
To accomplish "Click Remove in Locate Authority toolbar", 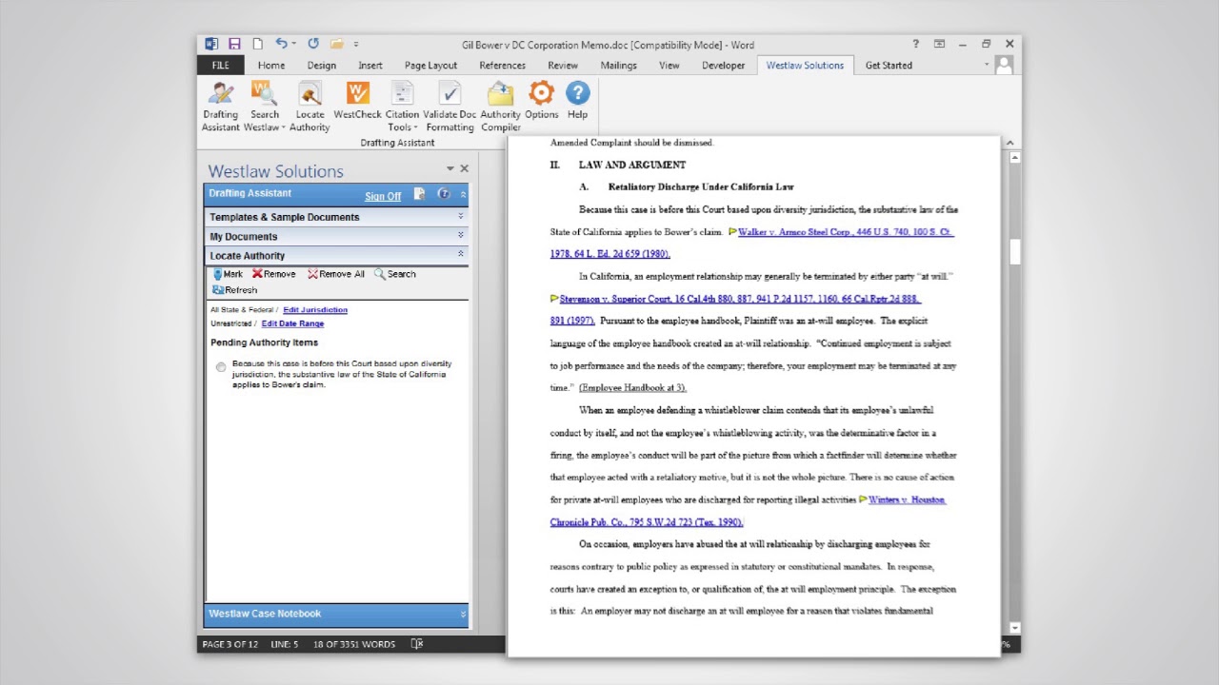I will pyautogui.click(x=273, y=274).
